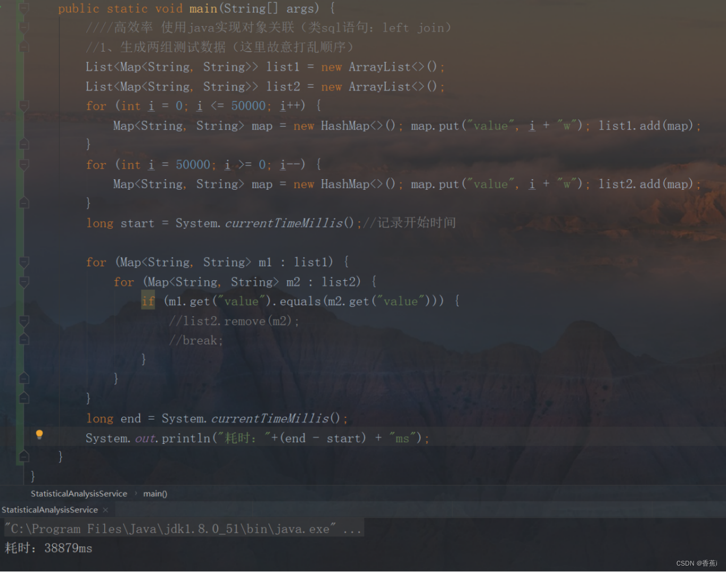
Task: Collapse the outer for loop over list1
Action: 24,262
